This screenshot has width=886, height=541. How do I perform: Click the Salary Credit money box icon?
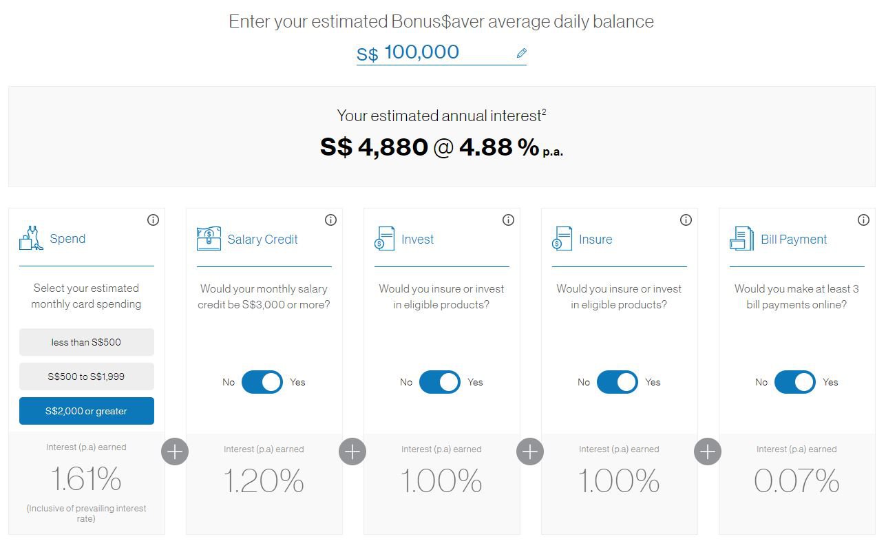click(x=207, y=237)
